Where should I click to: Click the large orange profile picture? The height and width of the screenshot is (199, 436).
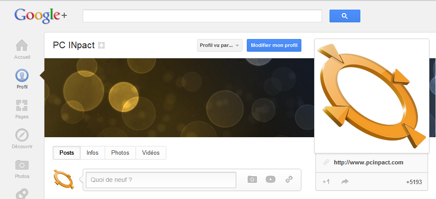(371, 96)
